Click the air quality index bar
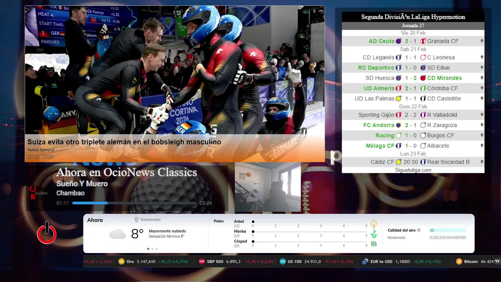Image resolution: width=501 pixels, height=282 pixels. pos(448,230)
